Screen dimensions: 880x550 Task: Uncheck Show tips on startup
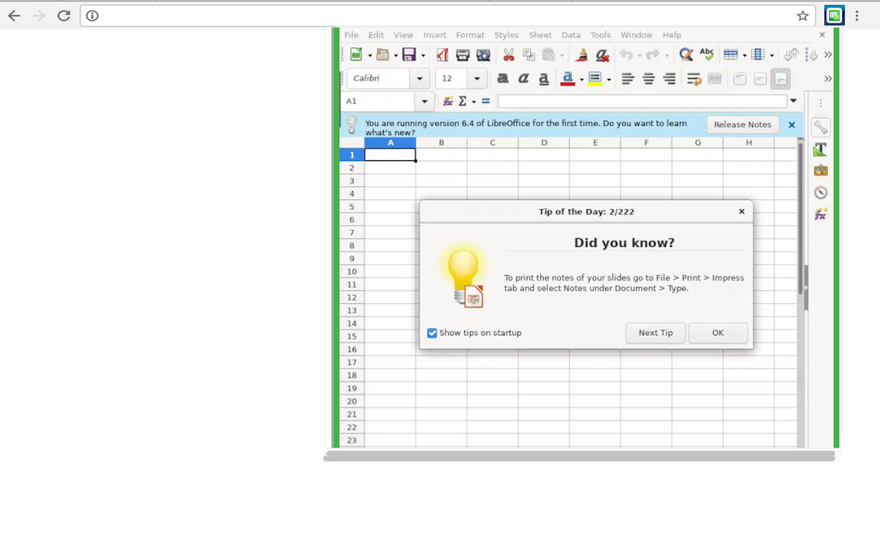point(432,333)
